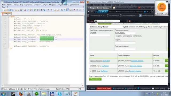Click the Notepad++ horizontal scrollbar
The width and height of the screenshot is (171, 96).
[x=37, y=85]
